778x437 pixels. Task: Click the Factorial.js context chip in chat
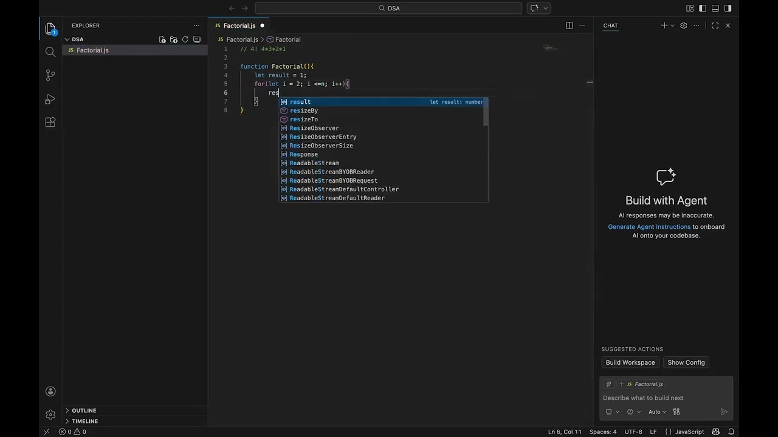pyautogui.click(x=641, y=384)
